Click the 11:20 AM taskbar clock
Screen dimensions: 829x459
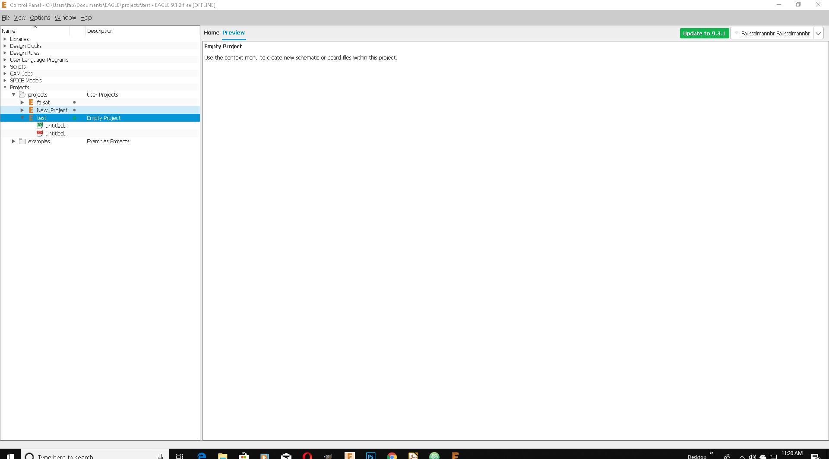[x=792, y=453]
